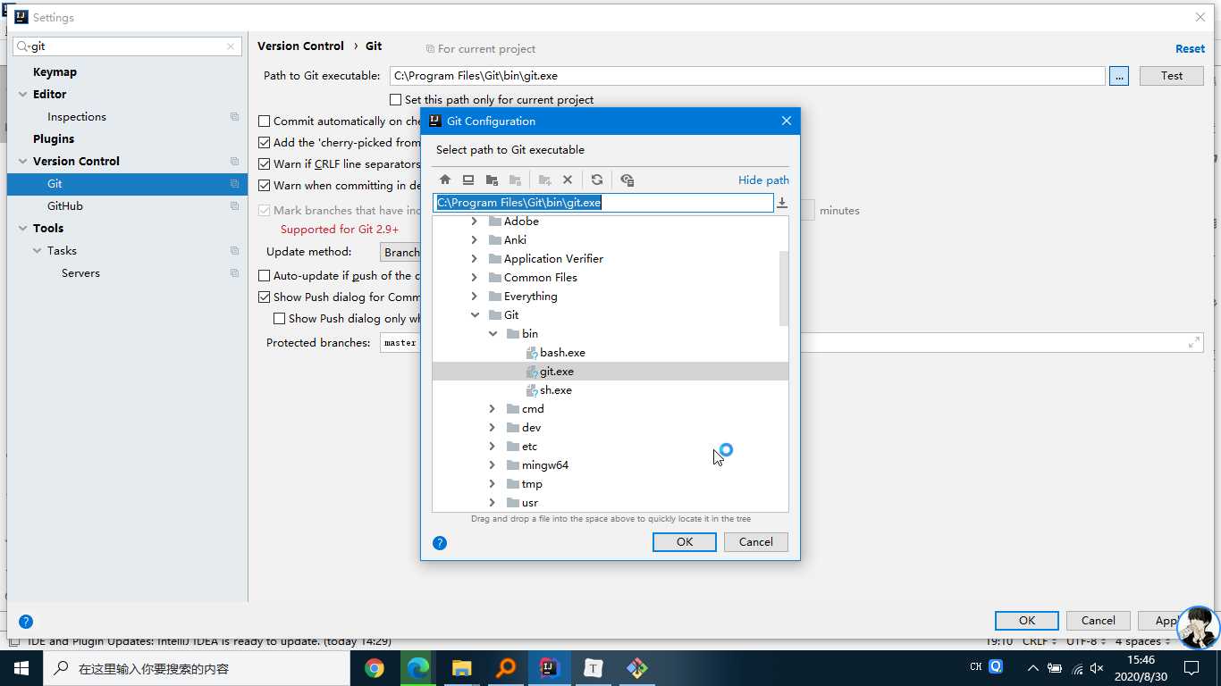Open the notification center icon
Screen dimensions: 1221x686
pyautogui.click(x=1192, y=668)
